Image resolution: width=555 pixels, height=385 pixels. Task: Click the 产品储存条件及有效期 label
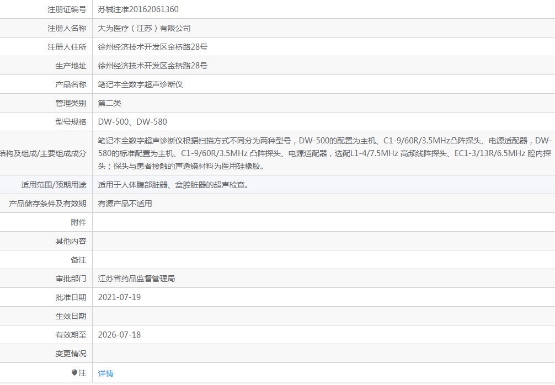[x=47, y=204]
